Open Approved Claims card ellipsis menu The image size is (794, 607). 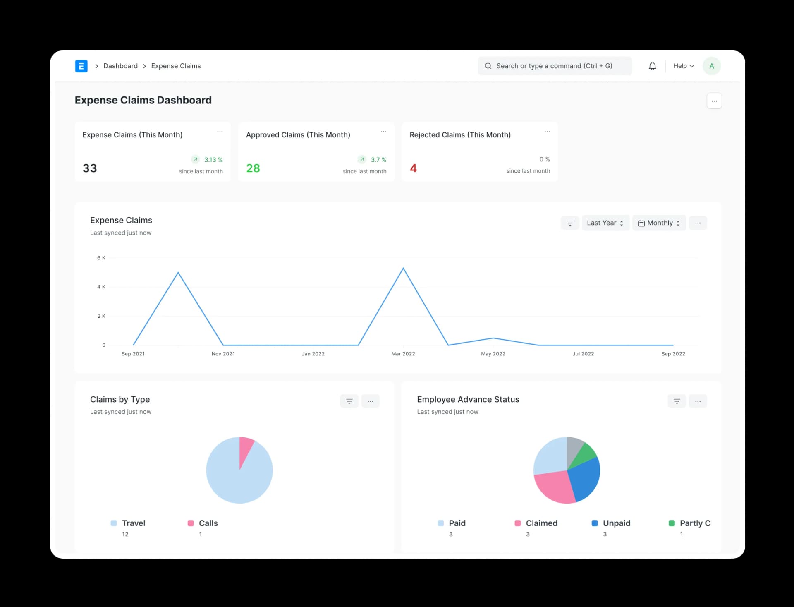click(383, 132)
